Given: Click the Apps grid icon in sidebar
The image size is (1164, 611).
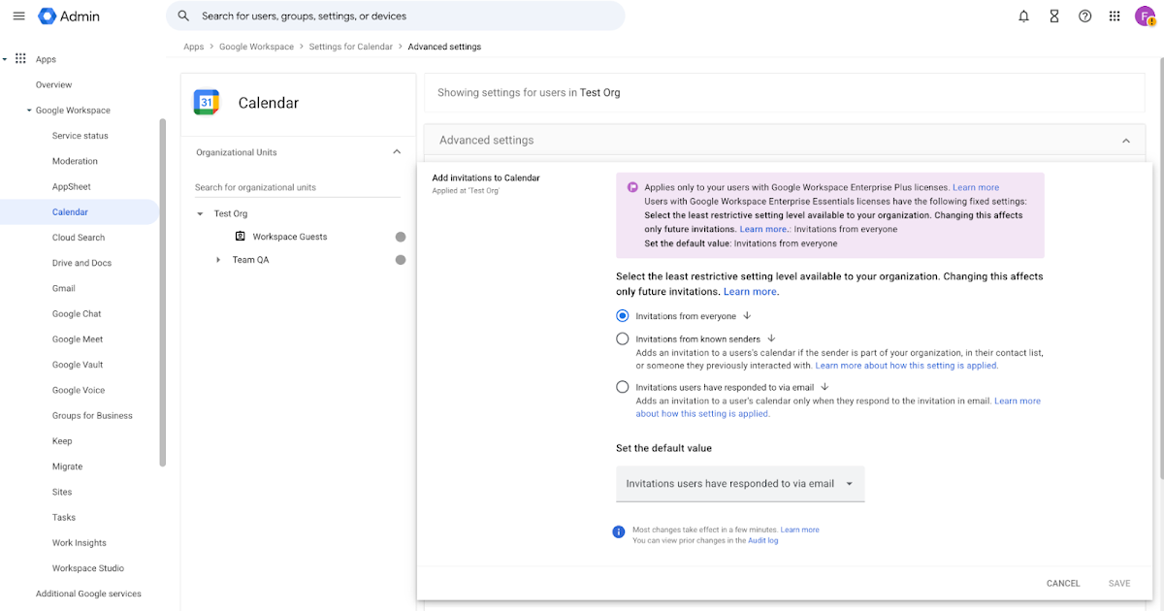Looking at the screenshot, I should [x=20, y=59].
